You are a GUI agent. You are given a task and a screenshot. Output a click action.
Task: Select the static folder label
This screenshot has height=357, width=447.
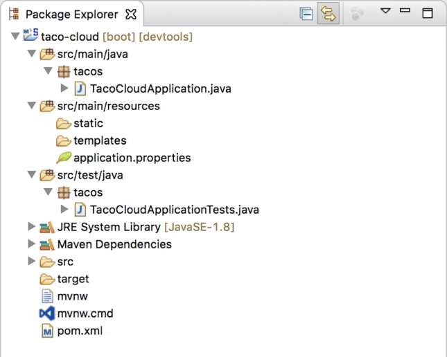(89, 123)
